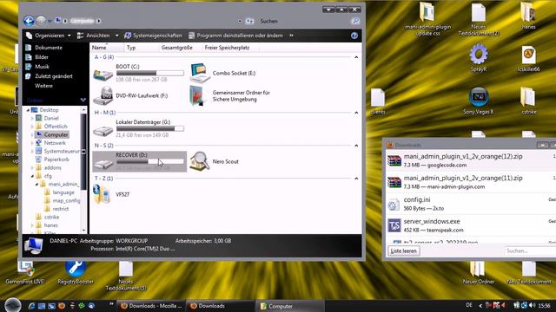Screen dimensions: 556x312
Task: Click the hanes folder on desktop
Action: [528, 16]
